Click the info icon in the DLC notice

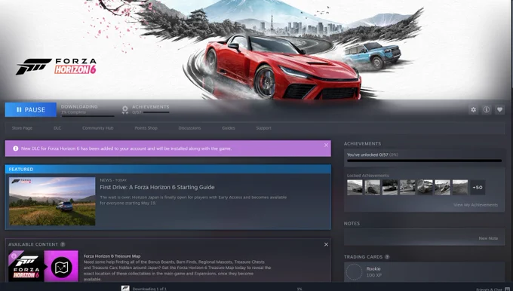tap(15, 149)
